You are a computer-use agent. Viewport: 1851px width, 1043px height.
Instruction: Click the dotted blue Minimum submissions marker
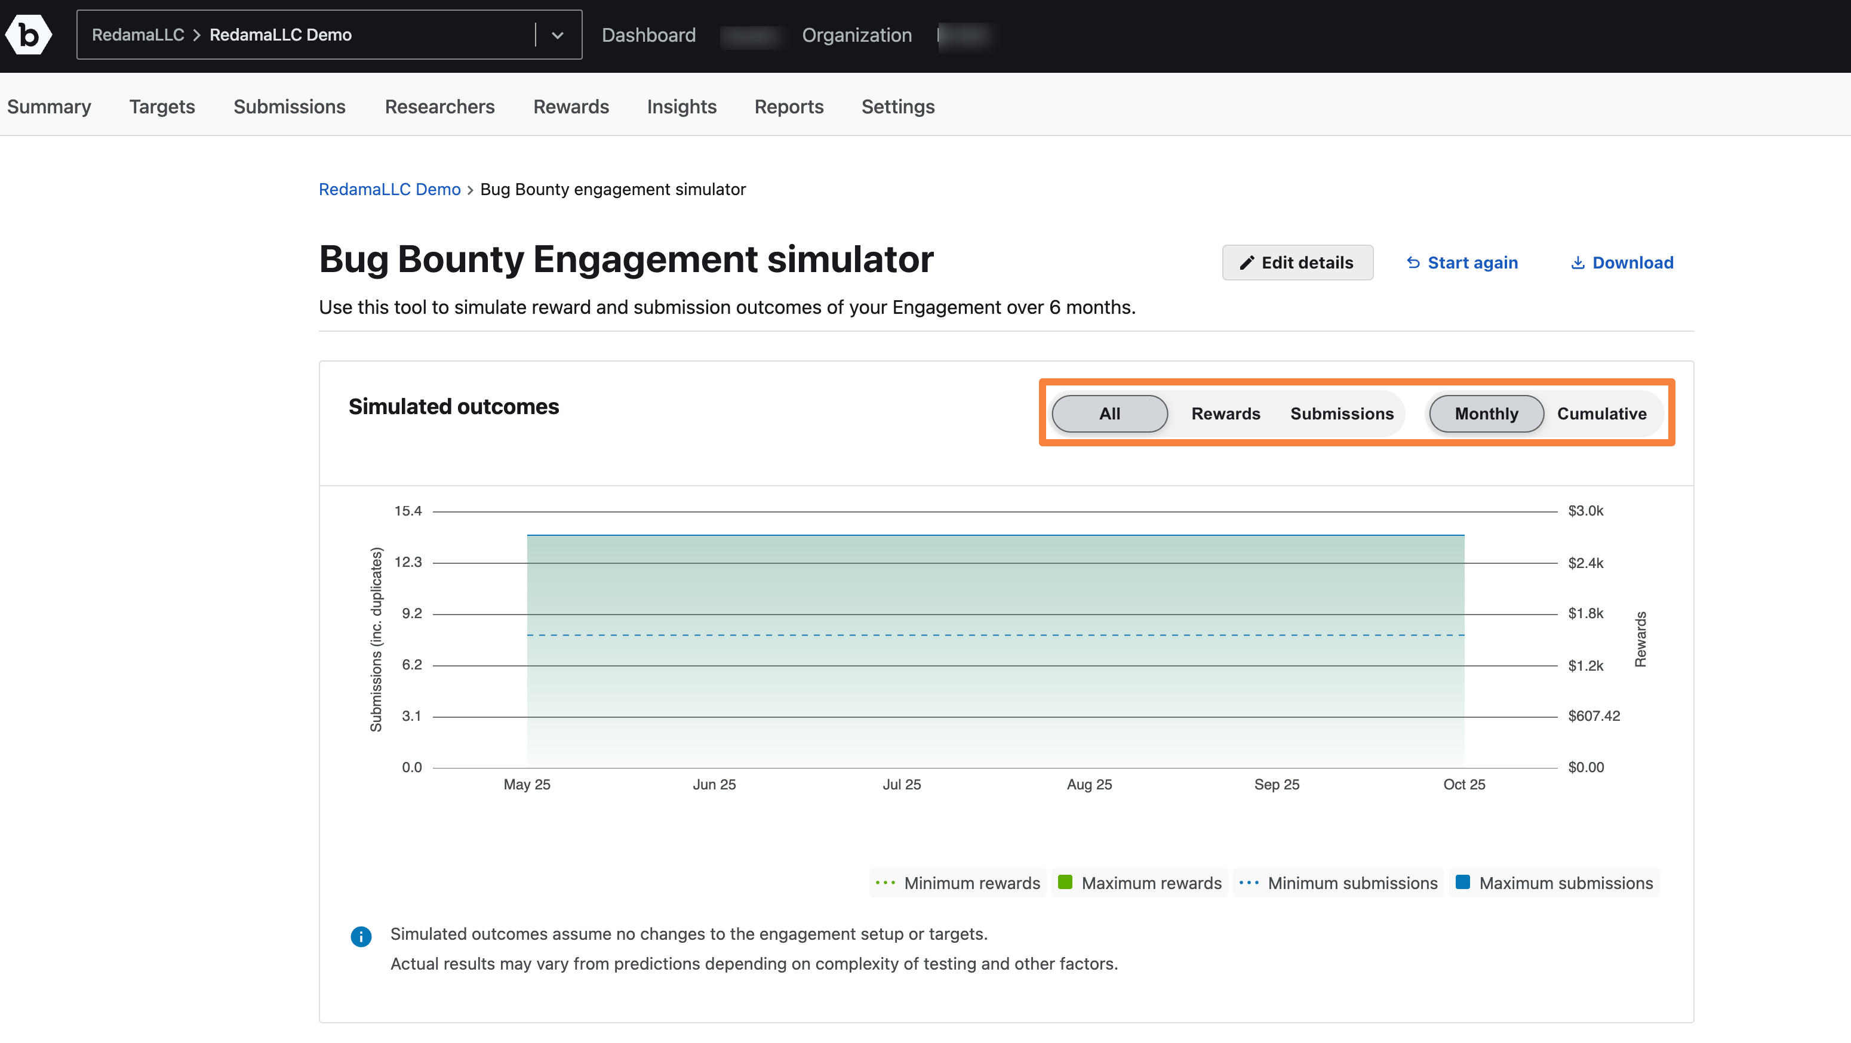coord(1249,883)
